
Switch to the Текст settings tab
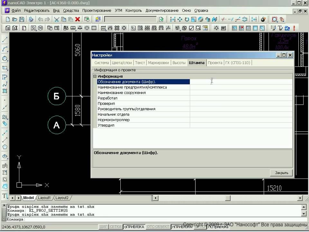(140, 63)
